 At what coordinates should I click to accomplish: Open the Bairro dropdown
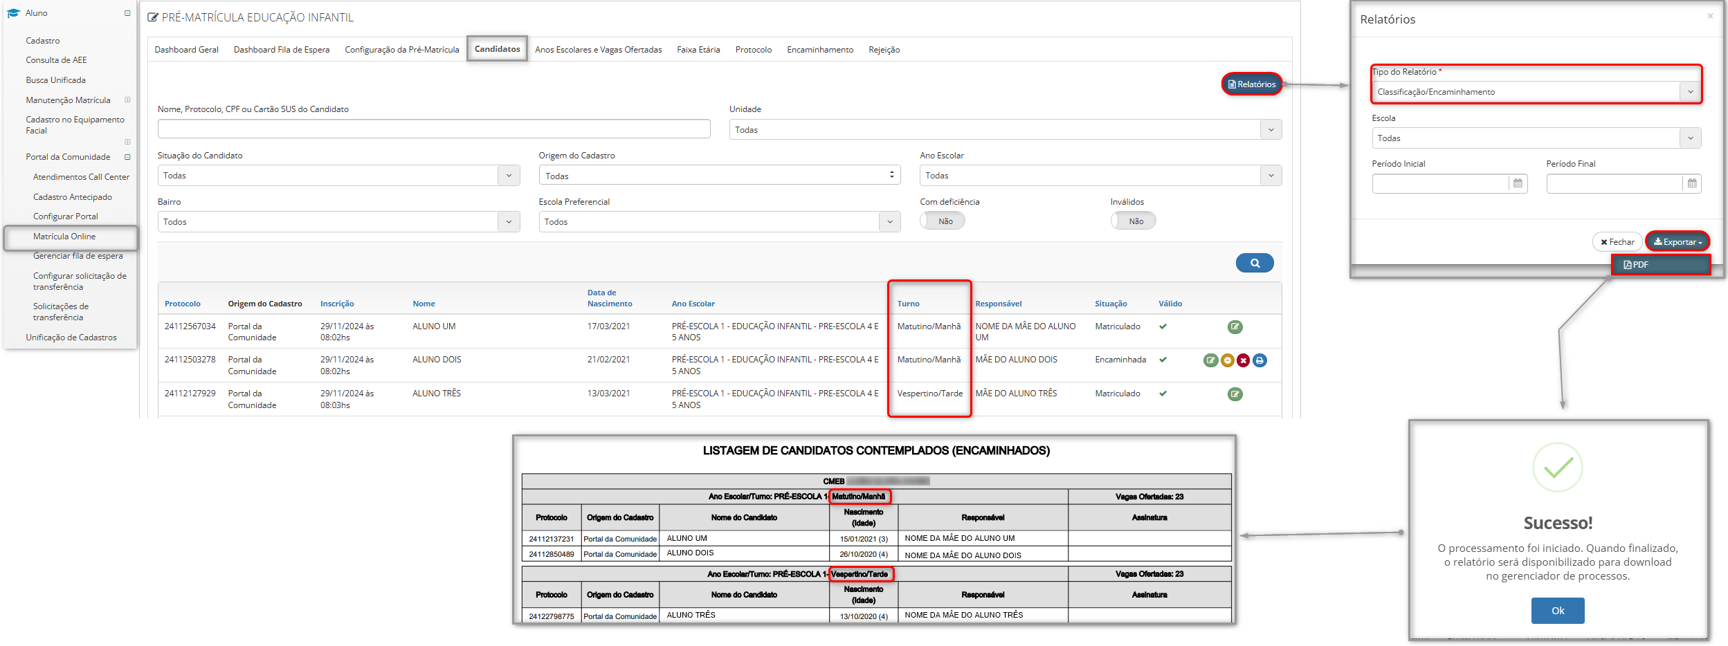338,222
